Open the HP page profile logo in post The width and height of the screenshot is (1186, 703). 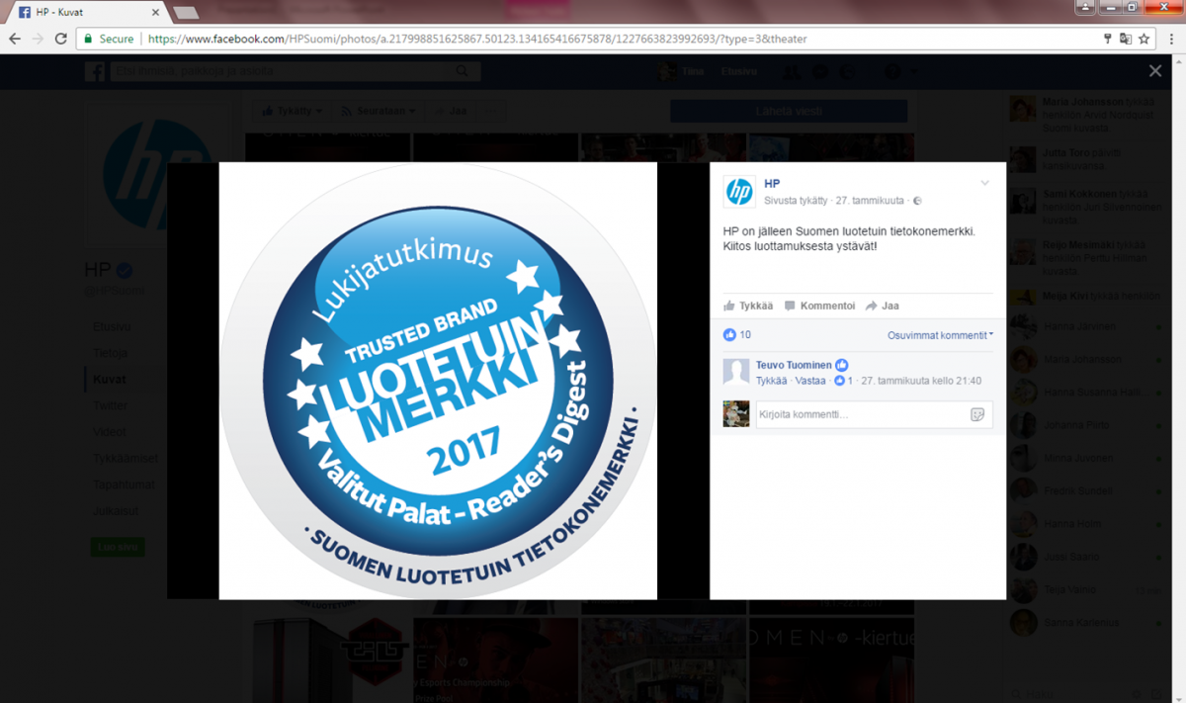point(739,192)
